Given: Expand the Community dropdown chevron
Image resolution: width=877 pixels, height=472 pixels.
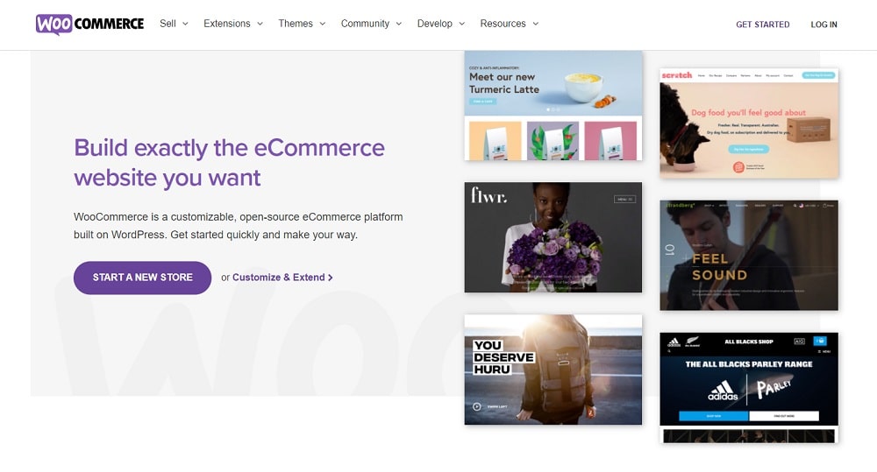Looking at the screenshot, I should click(398, 24).
